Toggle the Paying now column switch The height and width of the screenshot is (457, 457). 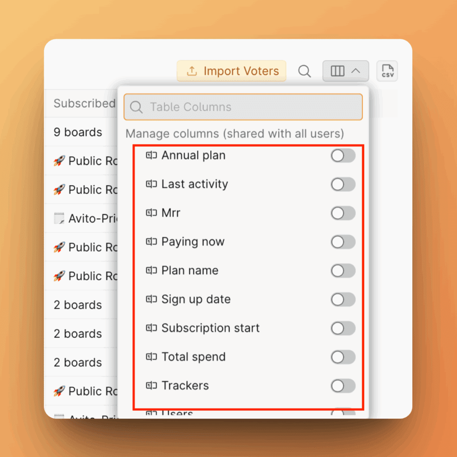[343, 242]
